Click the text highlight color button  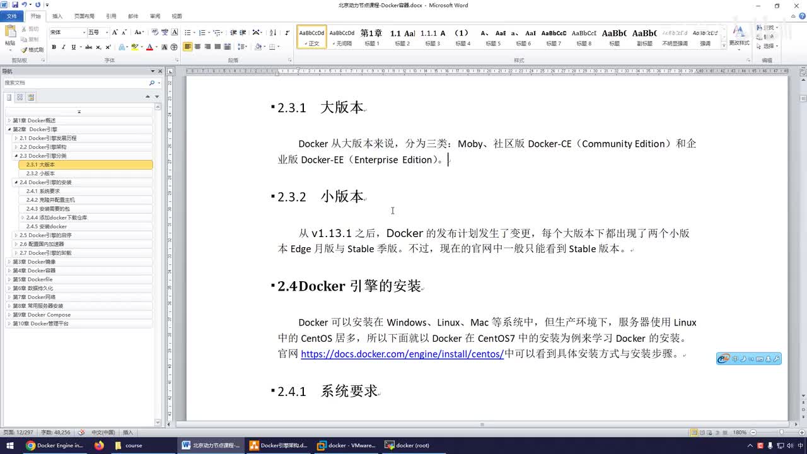[134, 47]
